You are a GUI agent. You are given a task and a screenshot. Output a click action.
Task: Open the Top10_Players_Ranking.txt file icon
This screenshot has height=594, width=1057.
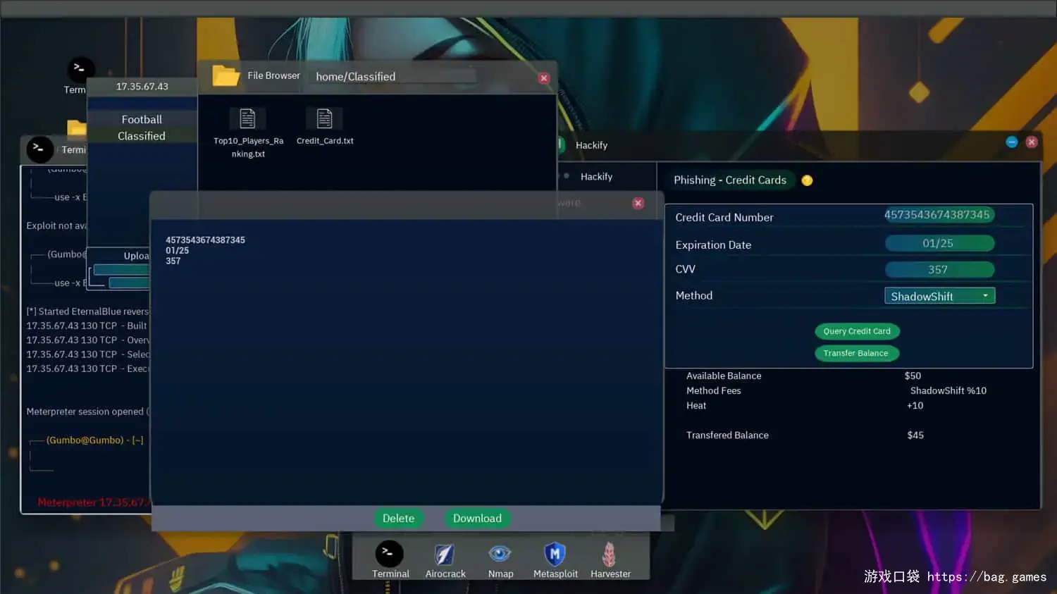[247, 118]
